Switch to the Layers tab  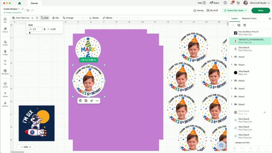[234, 19]
